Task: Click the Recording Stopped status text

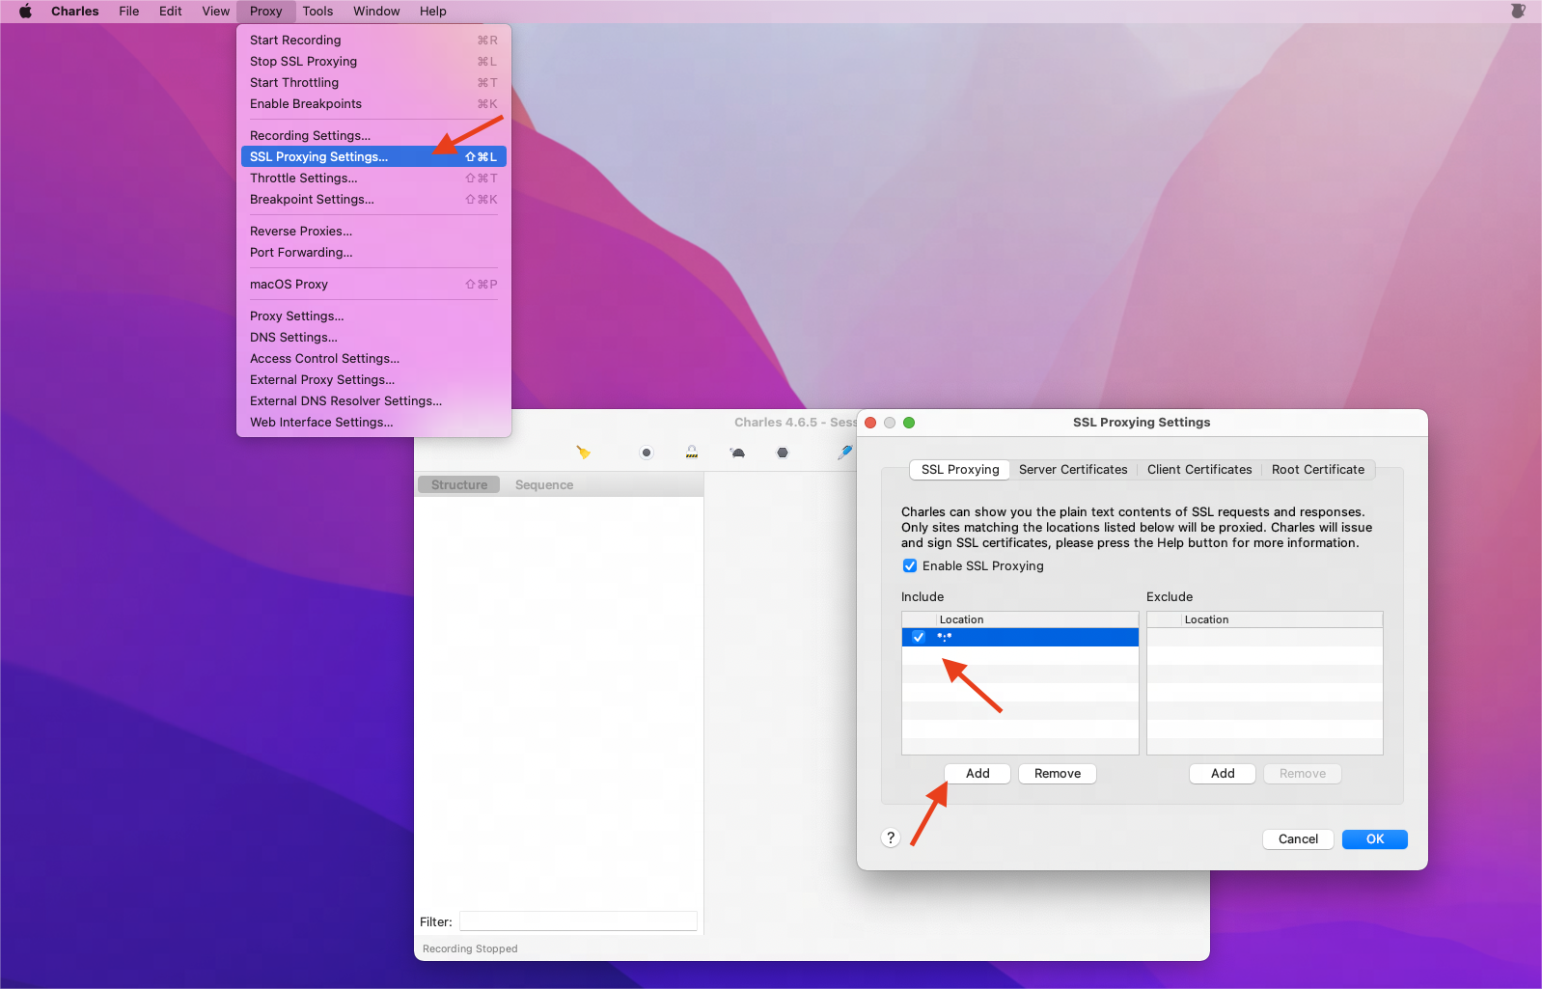Action: click(470, 949)
